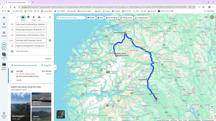This screenshot has width=216, height=121.
Task: Open the Facebook bookmark
Action: click(116, 11)
